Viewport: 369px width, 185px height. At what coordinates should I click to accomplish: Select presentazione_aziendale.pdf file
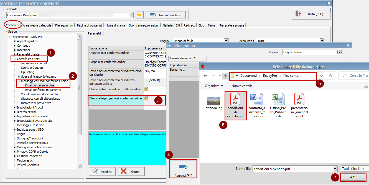(299, 105)
